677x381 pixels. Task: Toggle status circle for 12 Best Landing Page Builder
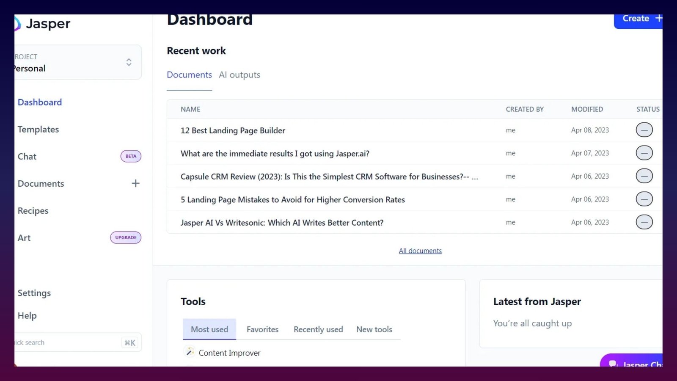[x=644, y=130]
